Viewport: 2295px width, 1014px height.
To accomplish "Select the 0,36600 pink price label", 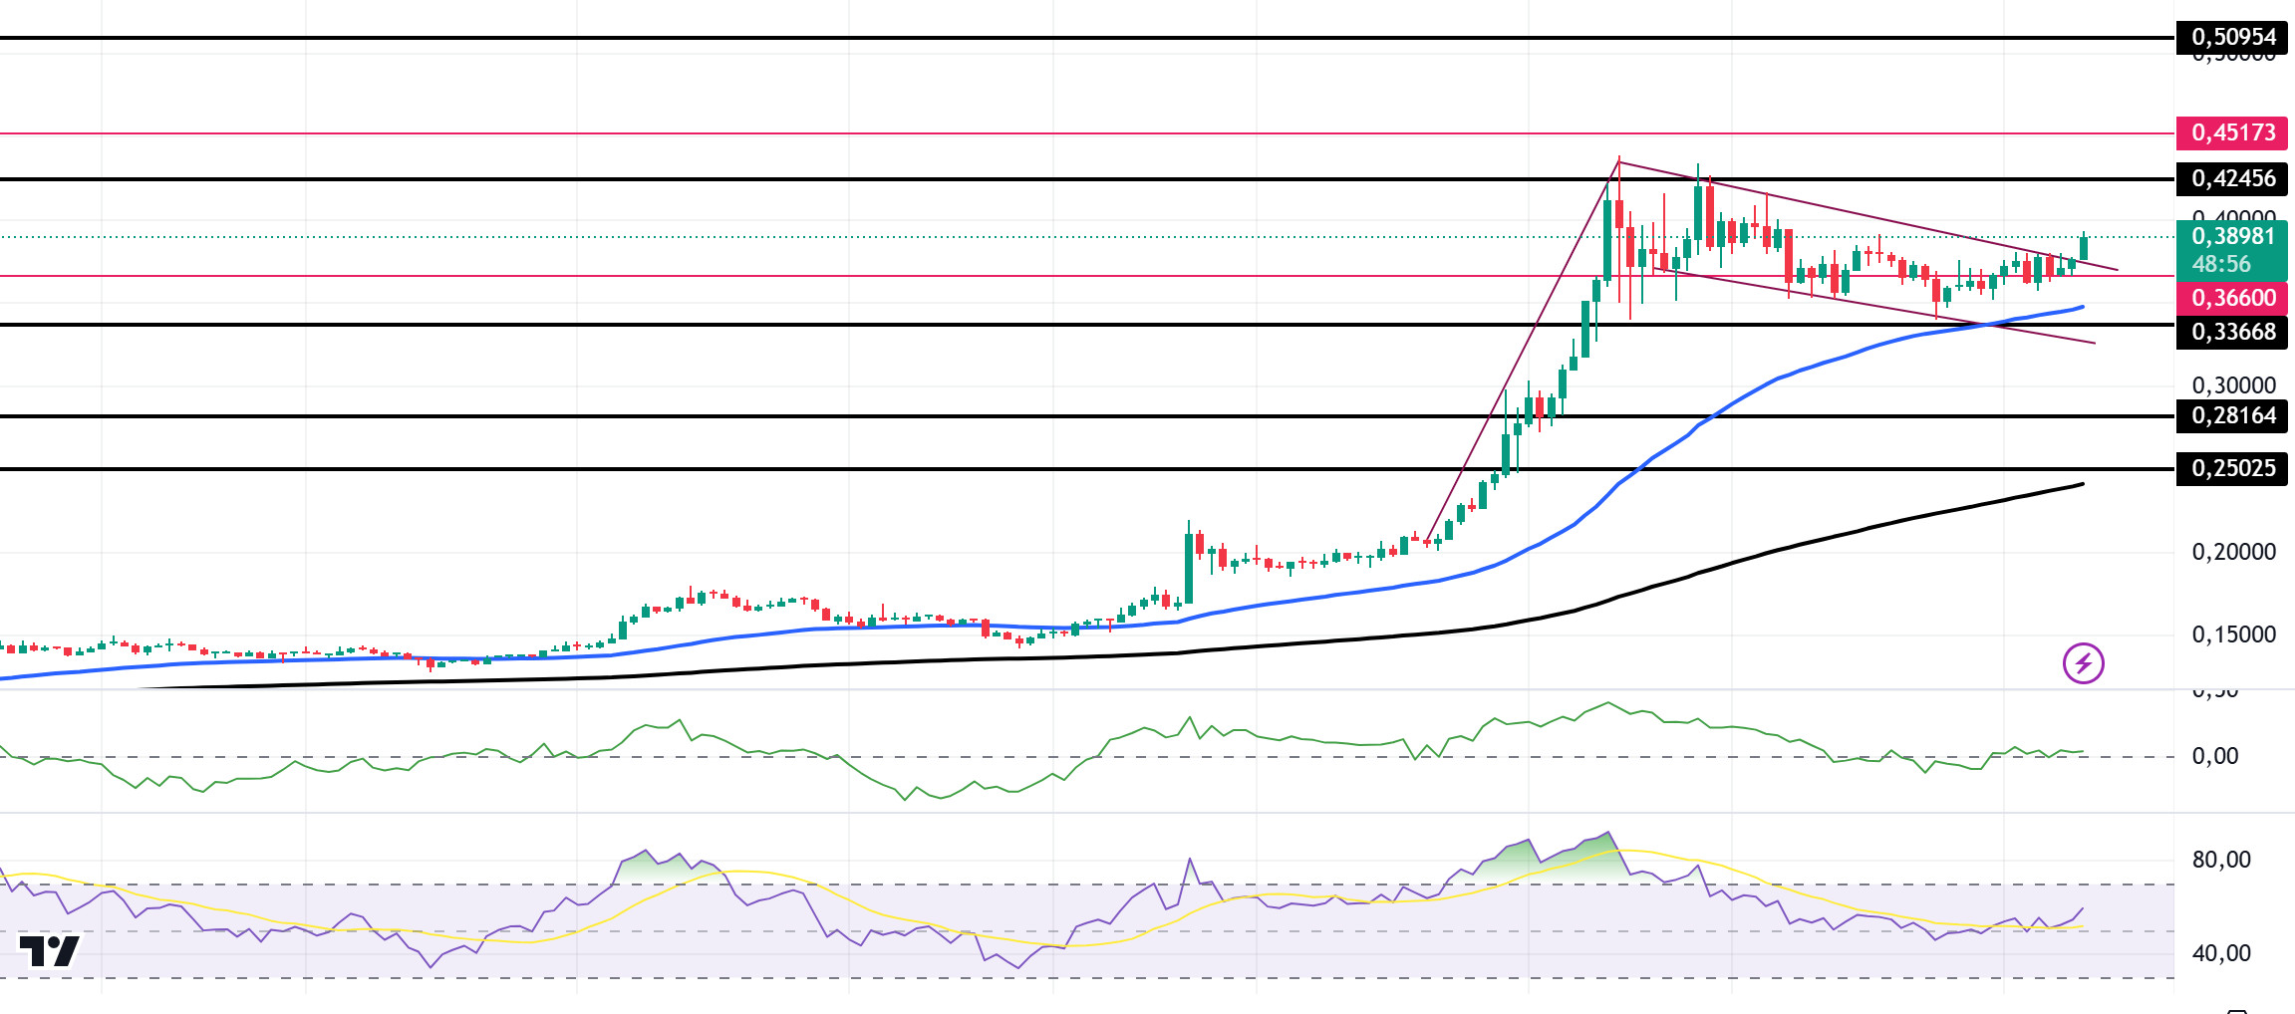I will (2232, 298).
